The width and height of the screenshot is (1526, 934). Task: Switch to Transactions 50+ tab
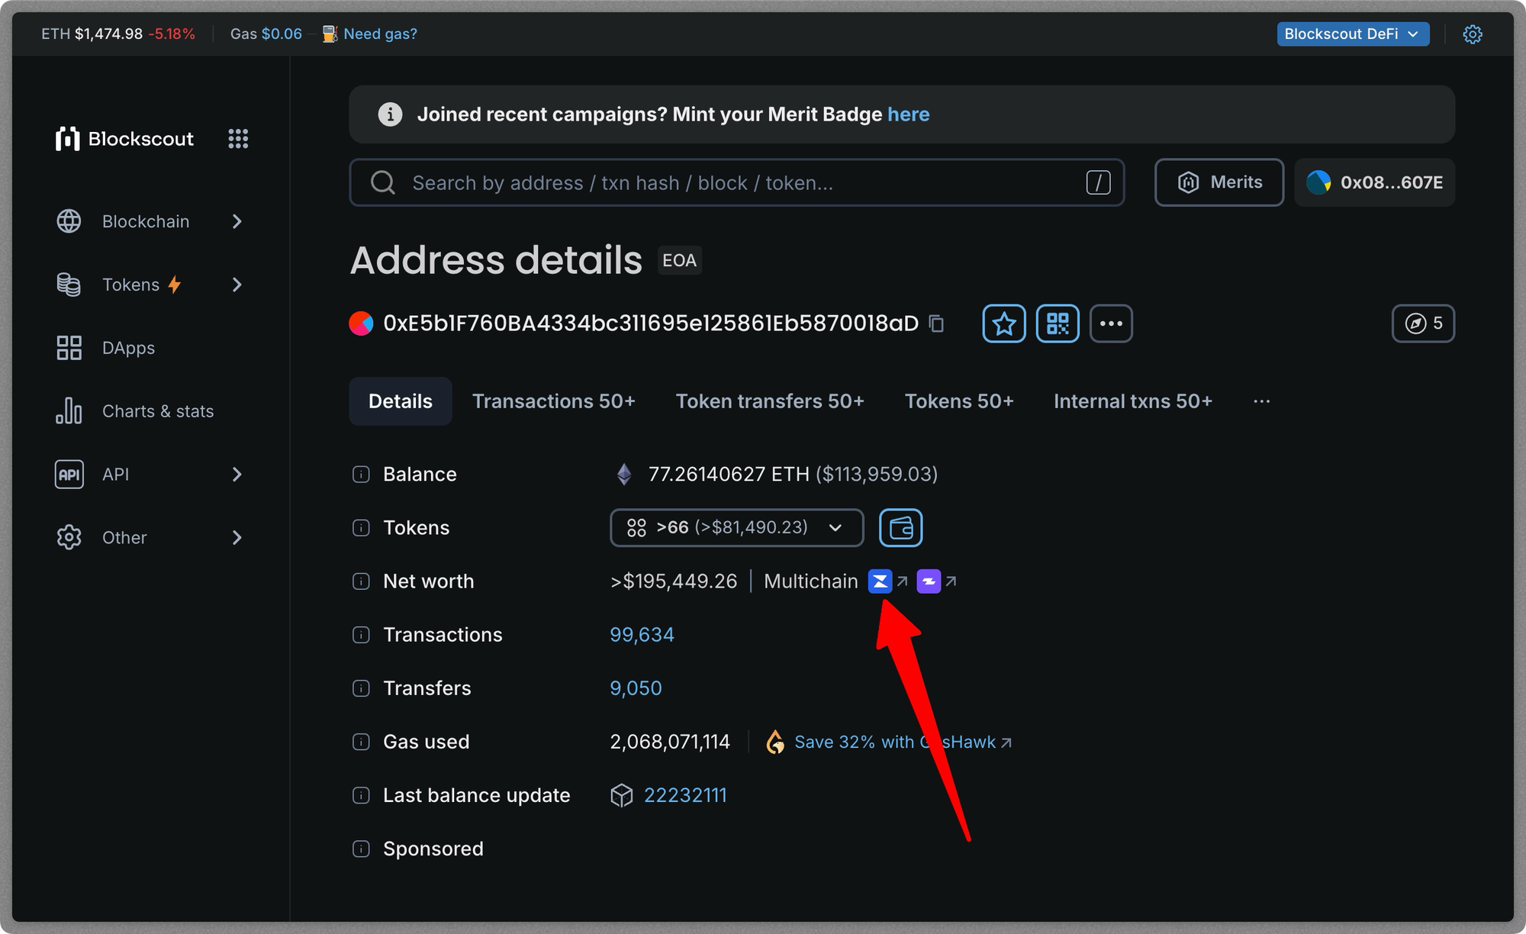(554, 401)
